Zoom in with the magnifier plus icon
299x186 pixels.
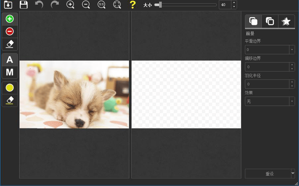(x=70, y=5)
